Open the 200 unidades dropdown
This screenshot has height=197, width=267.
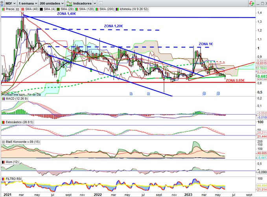[x=52, y=3]
